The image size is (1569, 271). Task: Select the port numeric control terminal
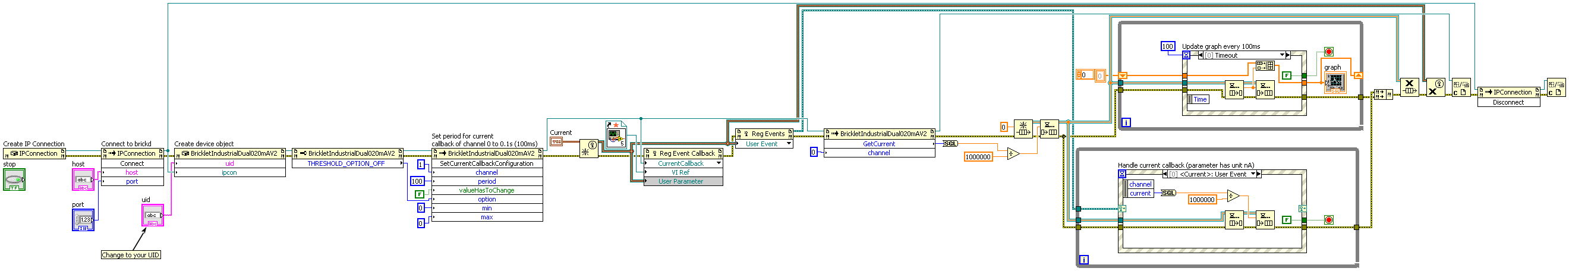83,220
